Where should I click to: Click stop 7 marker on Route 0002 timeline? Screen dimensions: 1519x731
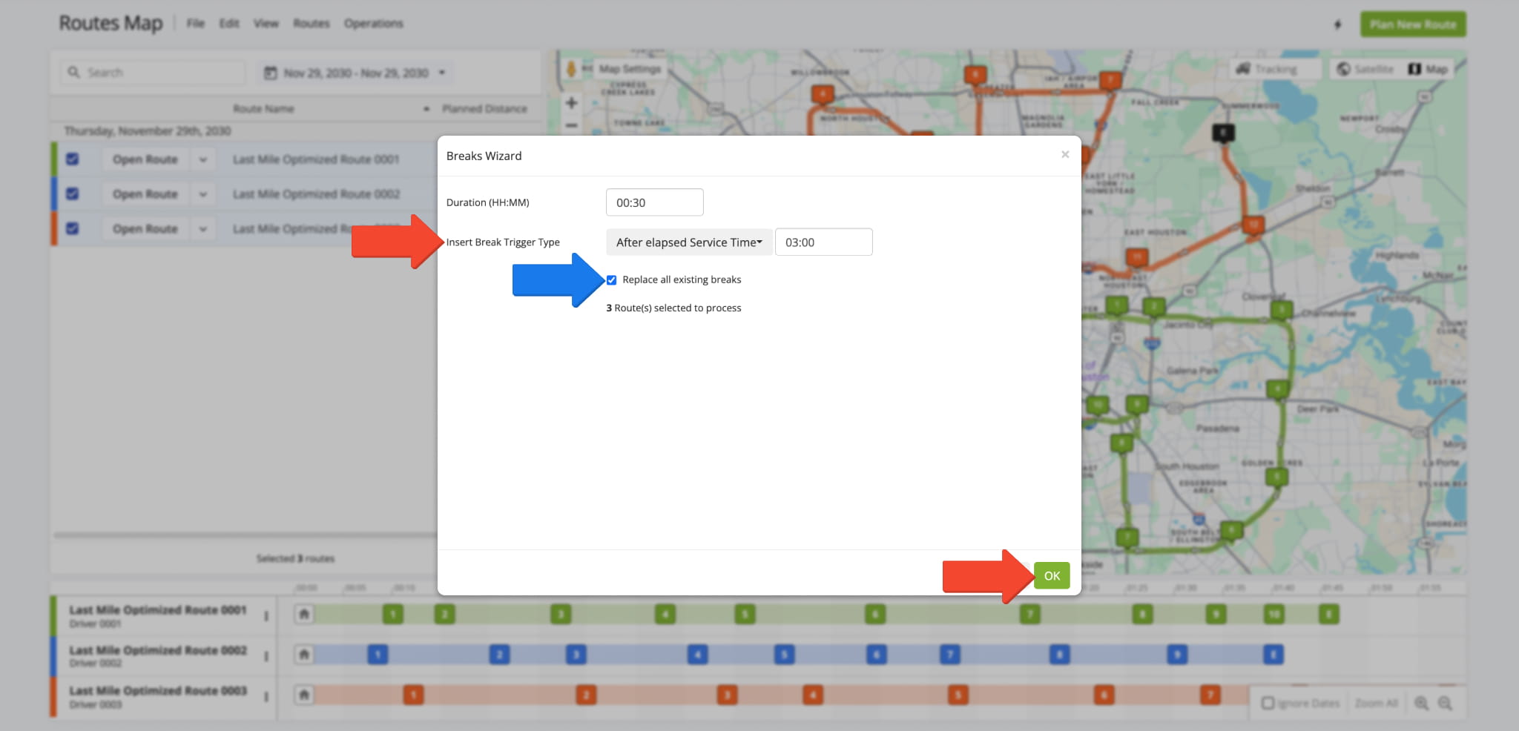pyautogui.click(x=949, y=655)
